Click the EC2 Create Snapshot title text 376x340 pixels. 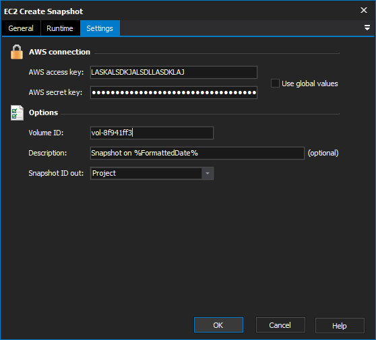tap(43, 11)
